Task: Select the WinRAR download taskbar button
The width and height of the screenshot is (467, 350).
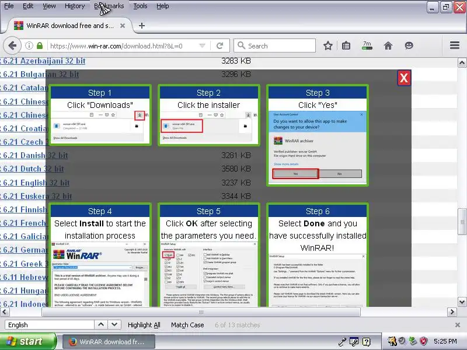Action: 109,342
